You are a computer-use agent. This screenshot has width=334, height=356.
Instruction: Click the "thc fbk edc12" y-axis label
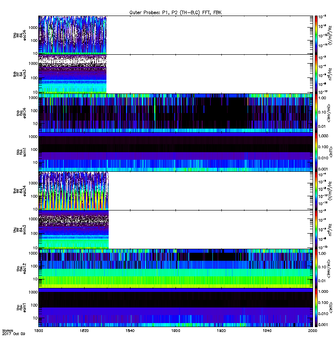21,269
